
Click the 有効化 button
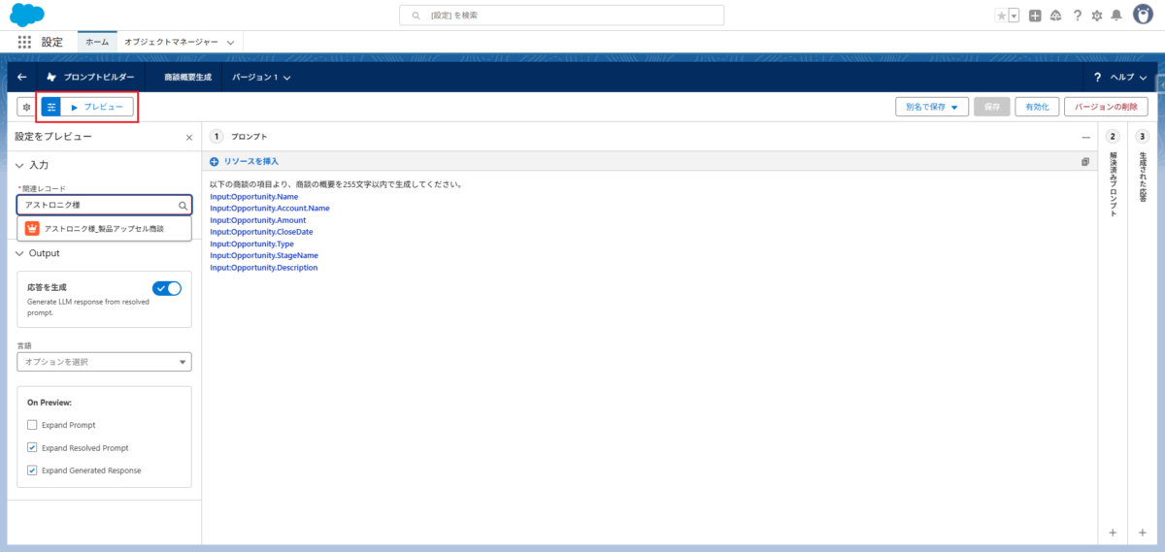pyautogui.click(x=1037, y=107)
